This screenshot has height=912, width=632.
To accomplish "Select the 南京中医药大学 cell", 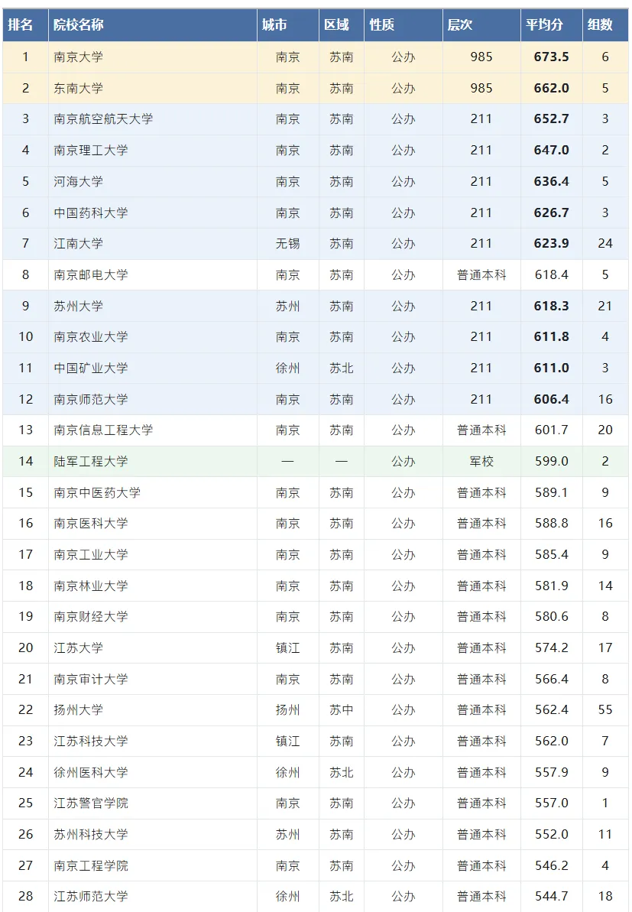I will 152,492.
